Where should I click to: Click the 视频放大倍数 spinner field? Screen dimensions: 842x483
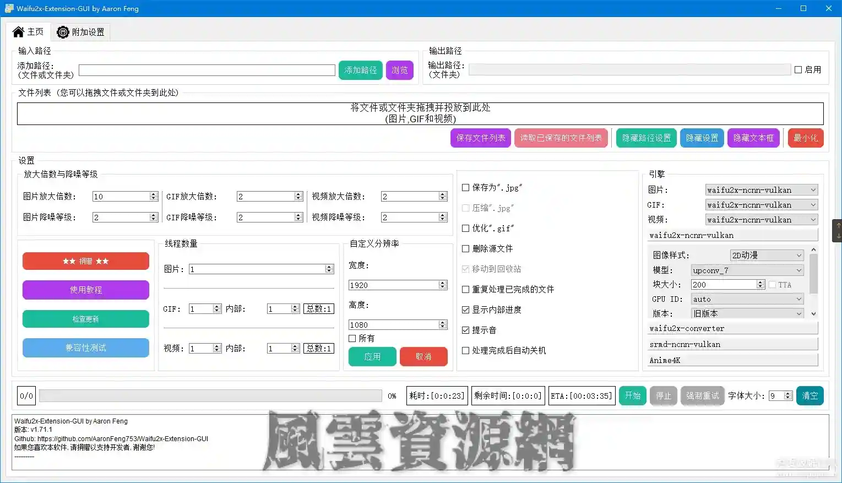[x=414, y=197]
